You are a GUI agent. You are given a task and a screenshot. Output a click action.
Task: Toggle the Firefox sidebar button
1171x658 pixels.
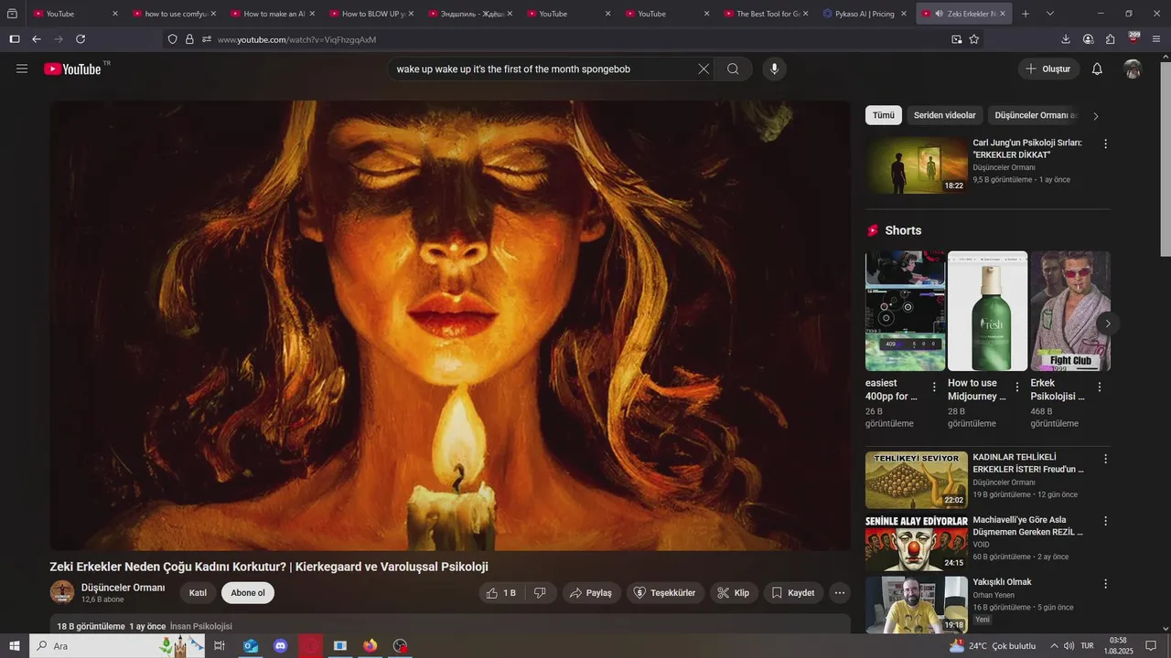[14, 39]
